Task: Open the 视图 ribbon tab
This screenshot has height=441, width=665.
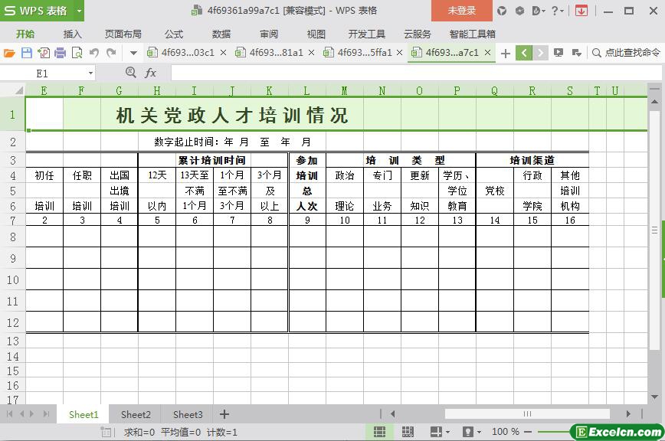Action: (316, 34)
